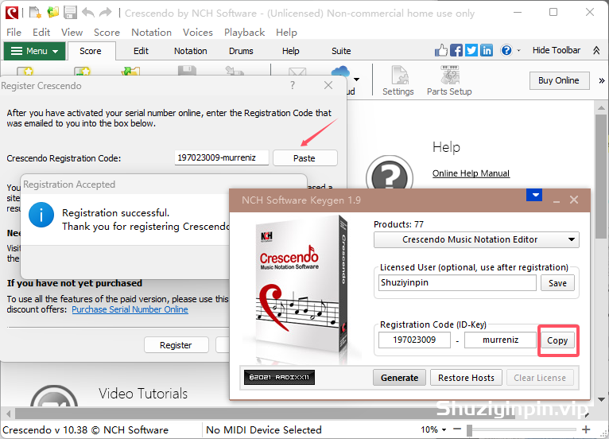Click the Crescendo box art in keygen
The width and height of the screenshot is (609, 439).
301,289
